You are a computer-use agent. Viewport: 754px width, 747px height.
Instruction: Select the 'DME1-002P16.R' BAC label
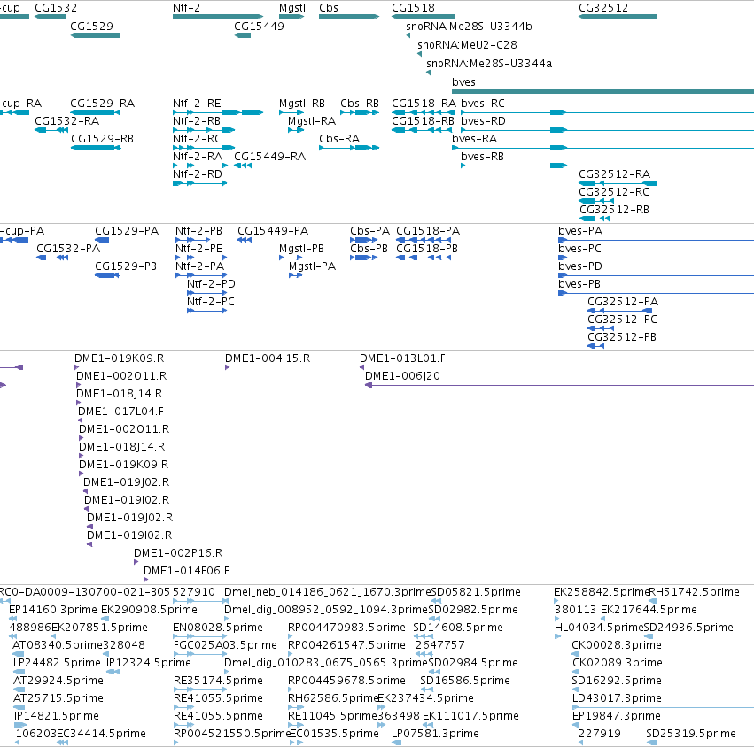[178, 553]
